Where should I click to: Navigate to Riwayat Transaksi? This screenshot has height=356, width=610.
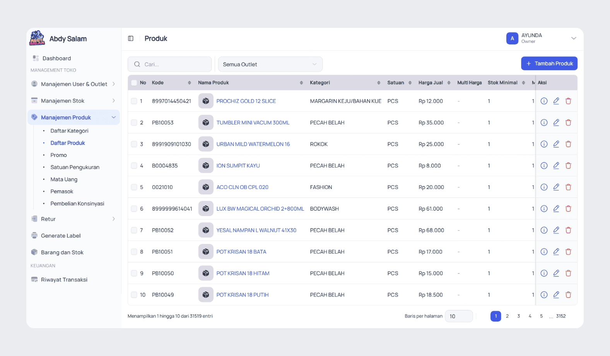click(64, 280)
